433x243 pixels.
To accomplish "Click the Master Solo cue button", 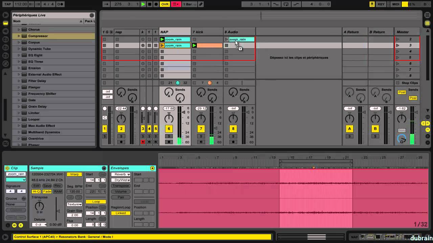I will point(402,130).
